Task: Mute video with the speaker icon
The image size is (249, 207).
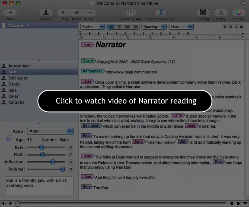Action: [x=4, y=203]
